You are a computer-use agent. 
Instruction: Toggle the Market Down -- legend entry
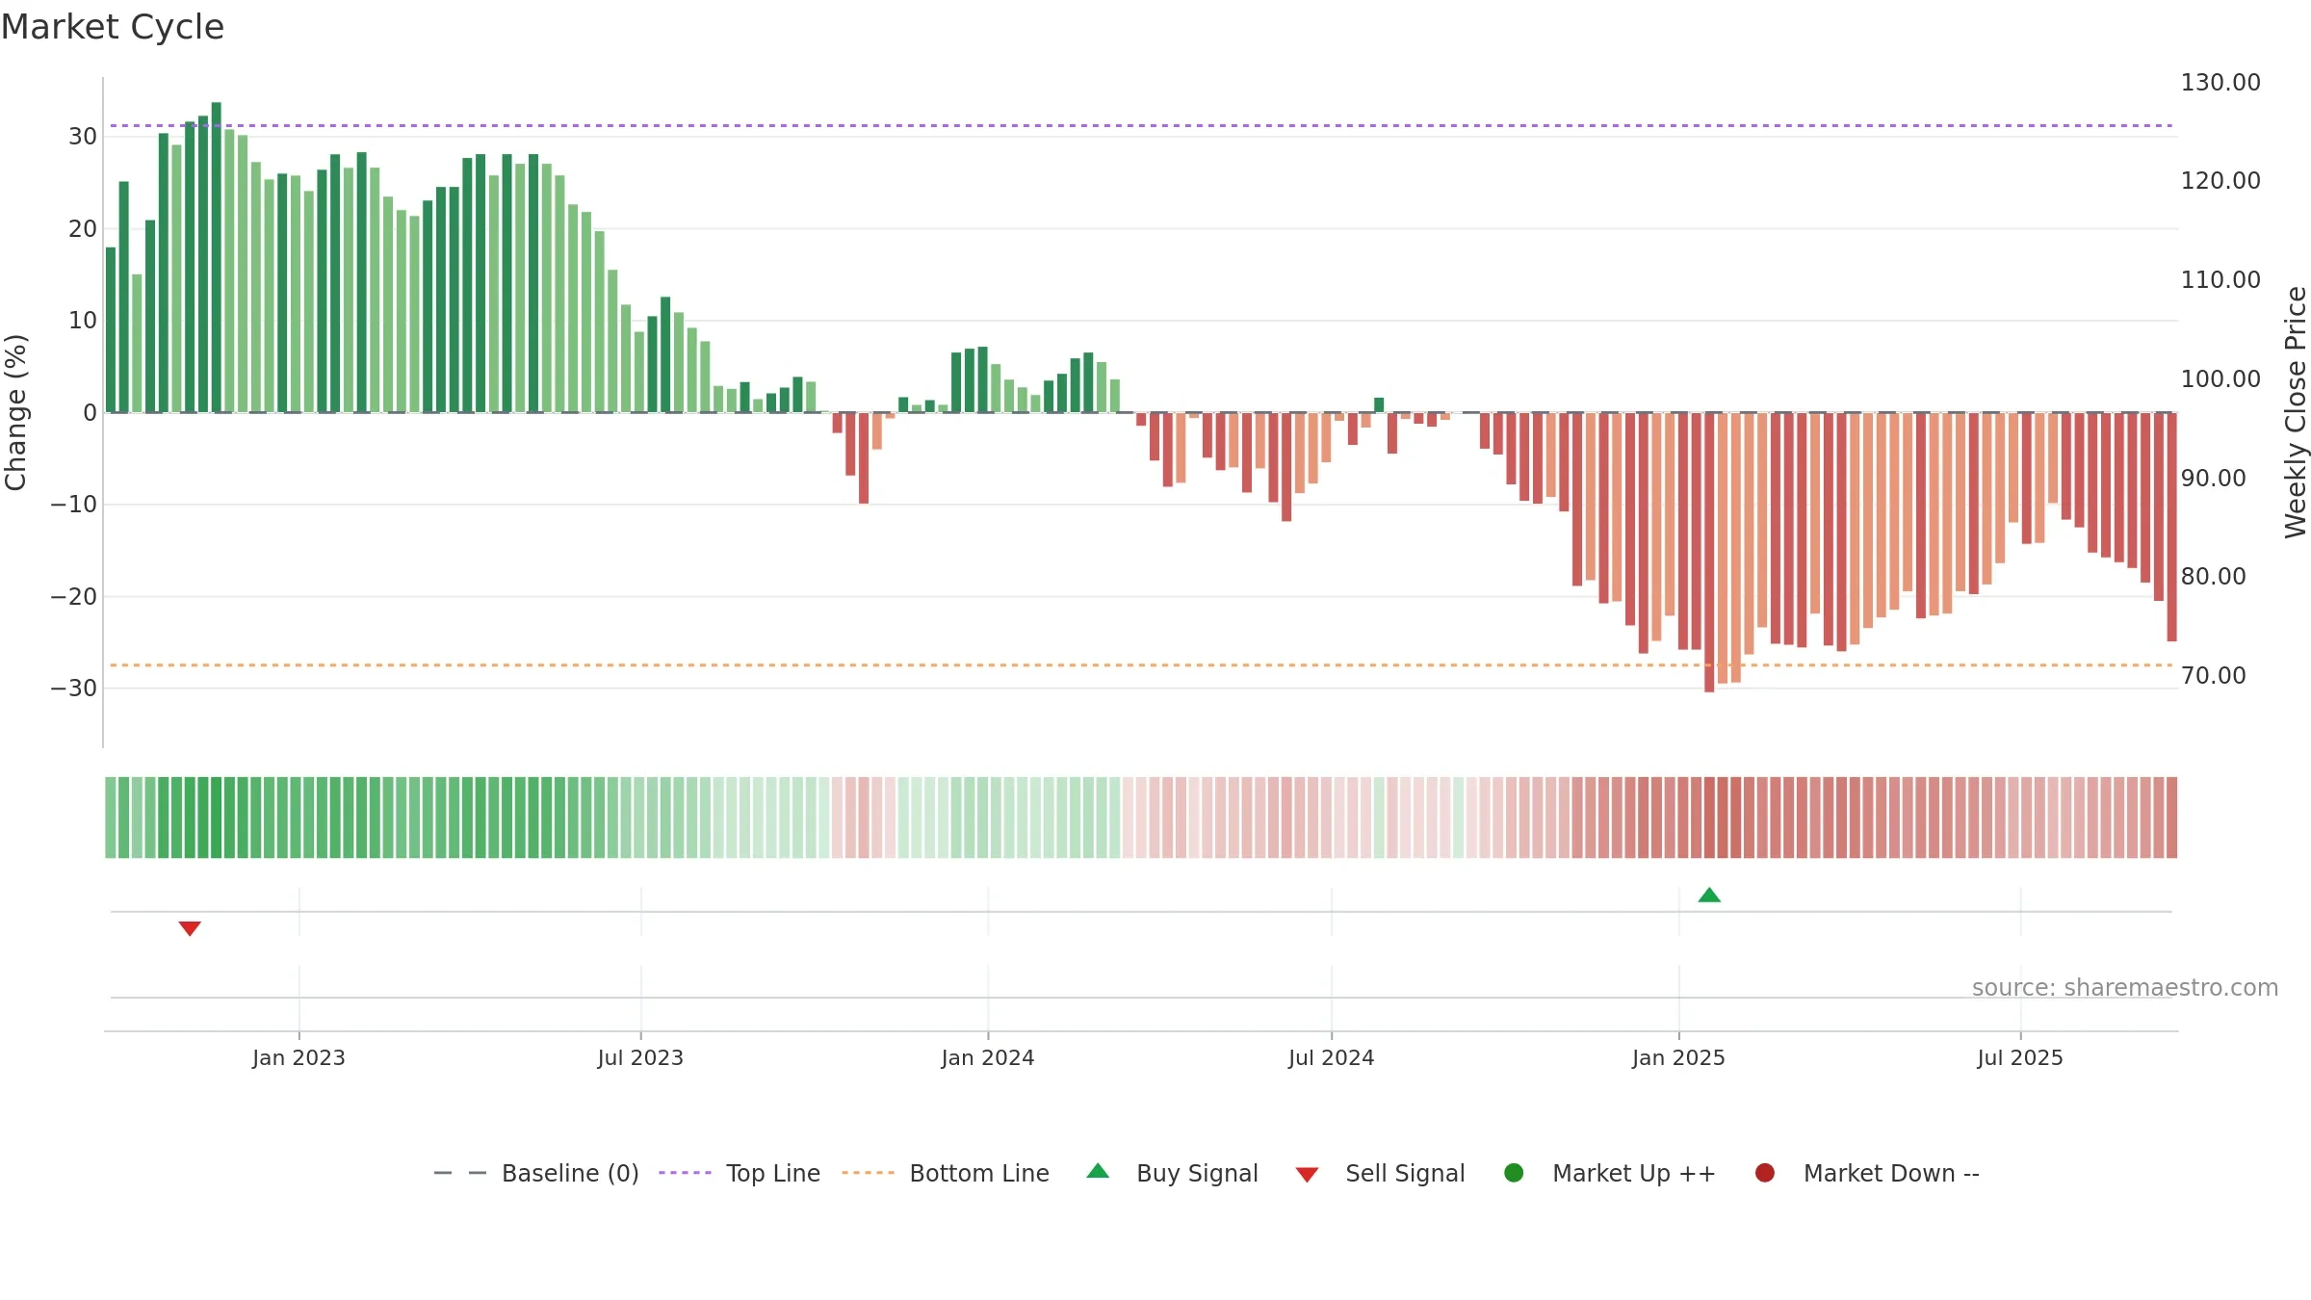[x=1867, y=1173]
